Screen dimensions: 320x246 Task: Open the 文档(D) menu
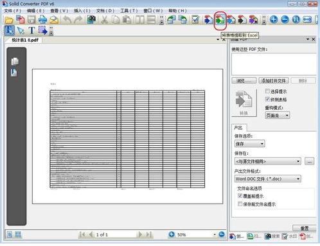[x=105, y=11]
